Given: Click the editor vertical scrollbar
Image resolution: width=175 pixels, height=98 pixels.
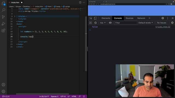Looking at the screenshot, I should pyautogui.click(x=86, y=44).
